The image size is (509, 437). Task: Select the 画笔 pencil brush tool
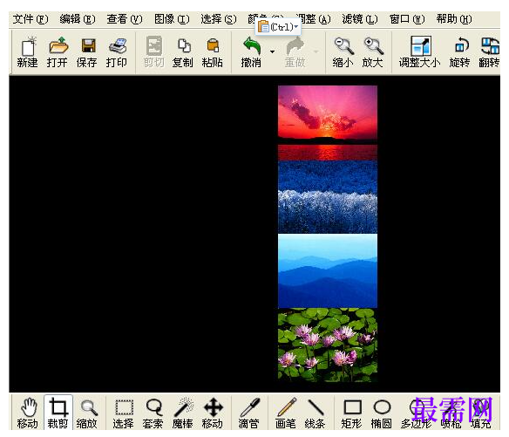coord(286,413)
